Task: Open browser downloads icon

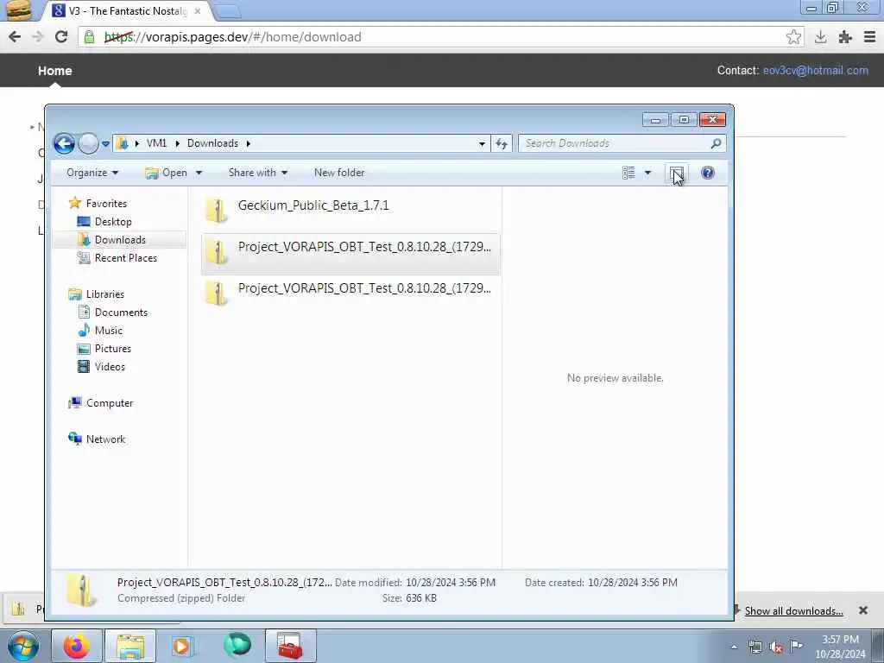Action: click(820, 37)
